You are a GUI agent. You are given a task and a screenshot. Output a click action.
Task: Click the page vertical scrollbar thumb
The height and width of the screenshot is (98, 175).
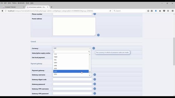coord(174,51)
